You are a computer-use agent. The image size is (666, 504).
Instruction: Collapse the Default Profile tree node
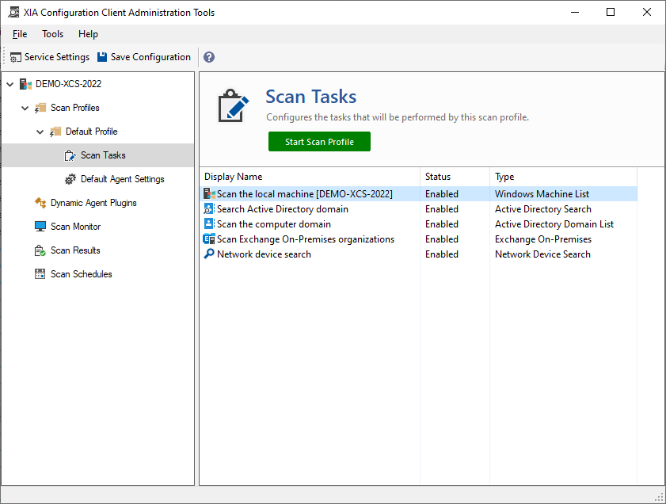(x=40, y=132)
